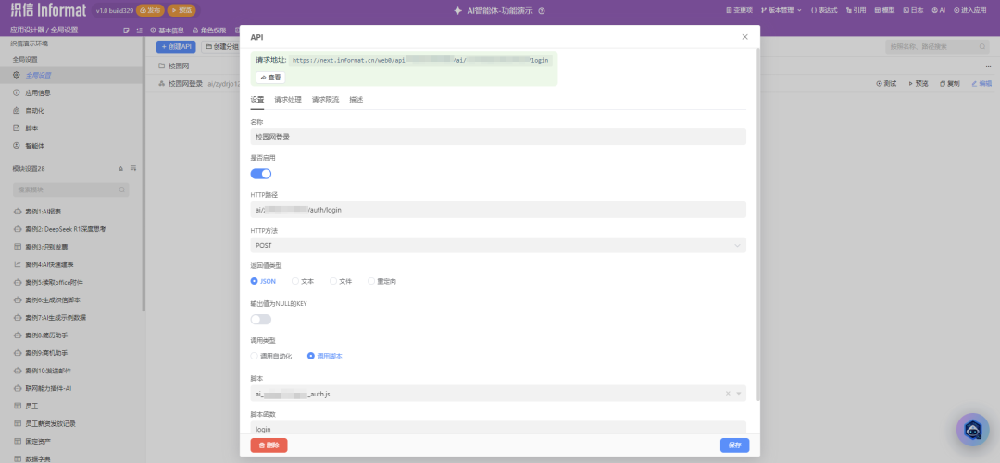Close the API dialog

pyautogui.click(x=744, y=37)
